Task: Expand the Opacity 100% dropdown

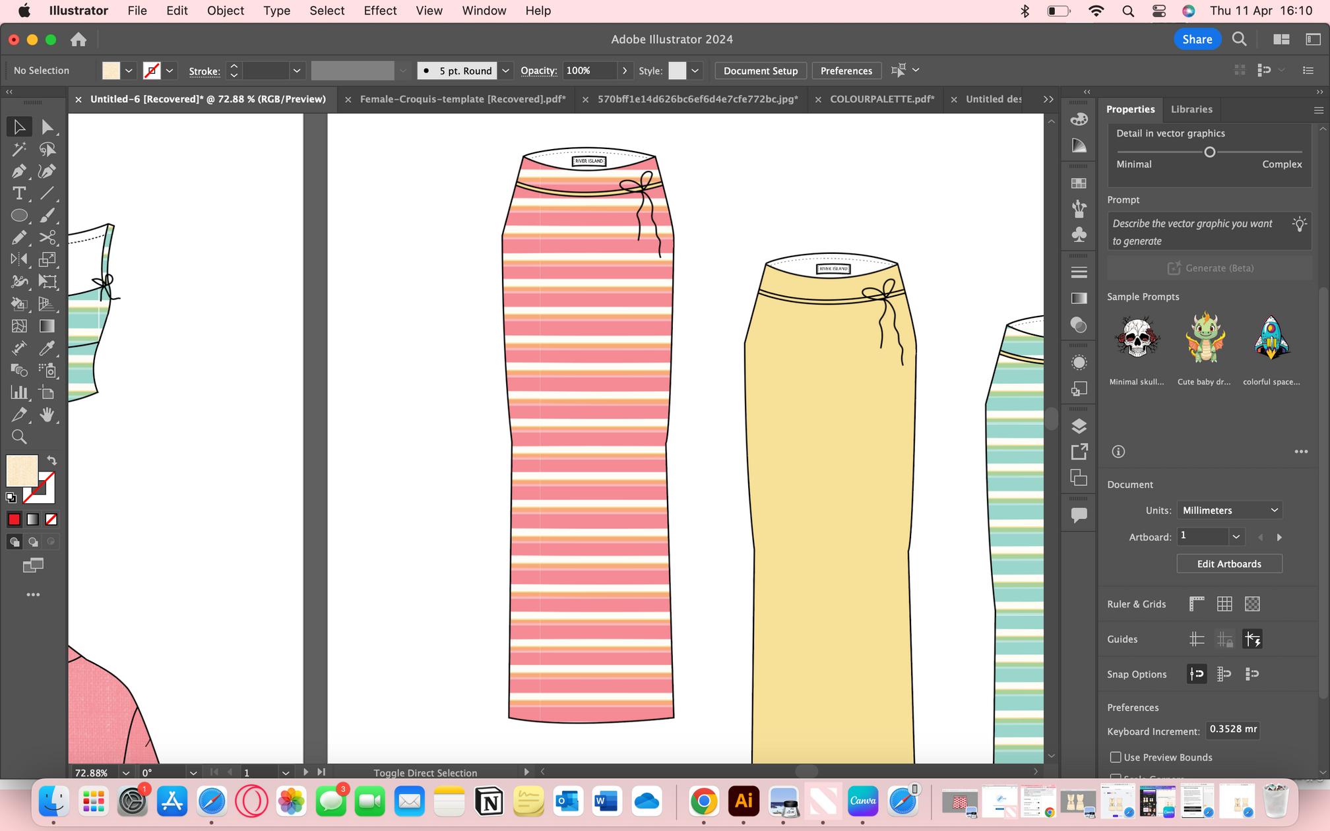Action: 624,71
